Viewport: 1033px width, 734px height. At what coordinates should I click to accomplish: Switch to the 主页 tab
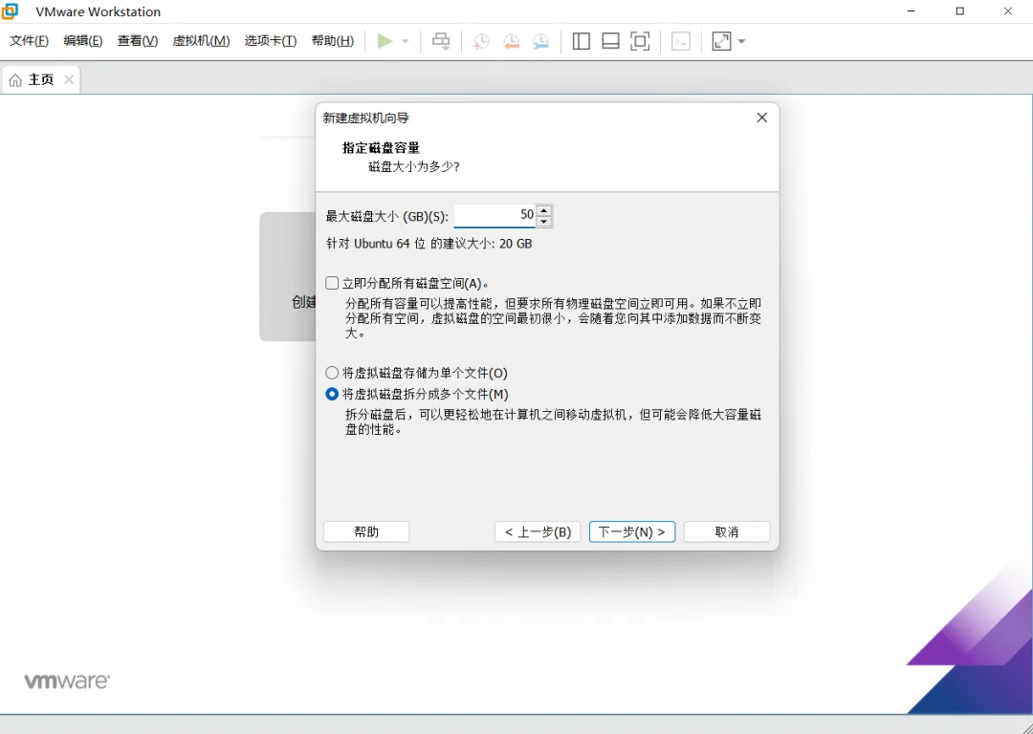click(x=41, y=79)
